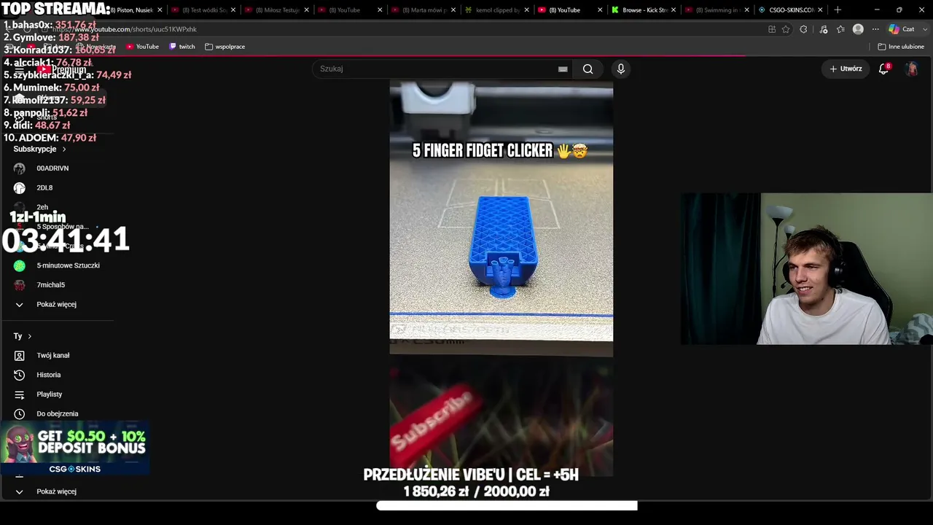Screen dimensions: 933x525
Task: Open the YouTube account avatar menu
Action: 912,69
